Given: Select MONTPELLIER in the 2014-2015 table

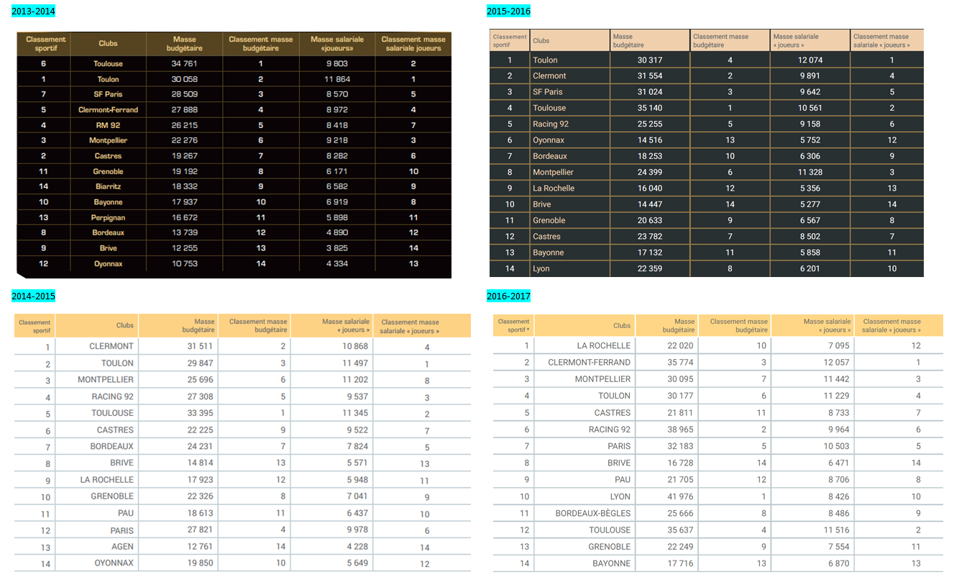Looking at the screenshot, I should [106, 379].
